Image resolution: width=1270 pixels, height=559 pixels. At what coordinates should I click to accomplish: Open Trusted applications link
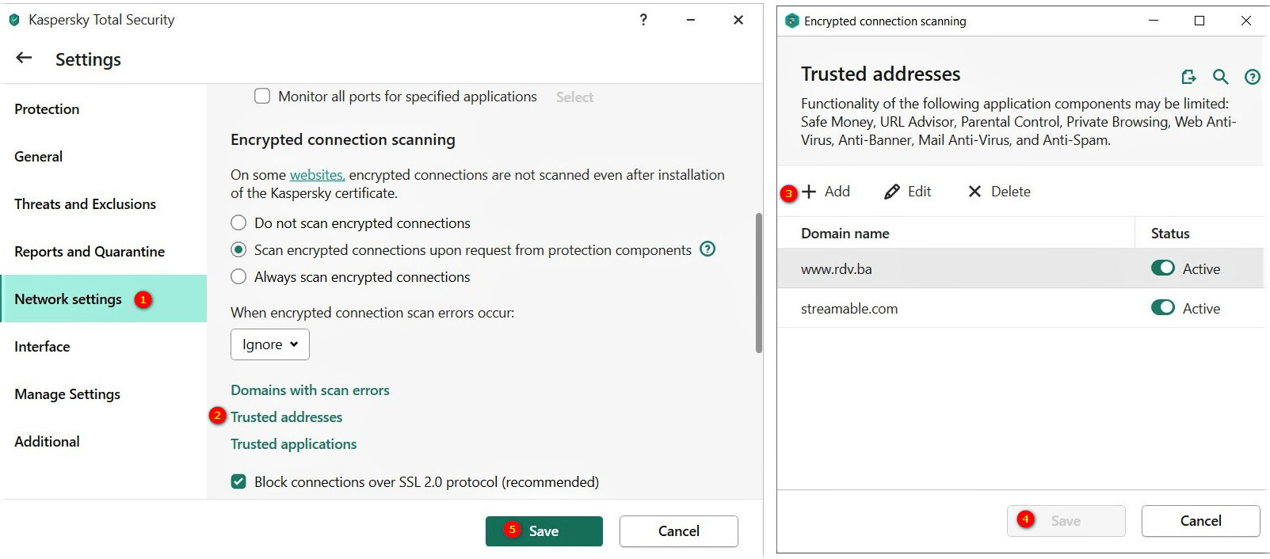pyautogui.click(x=293, y=444)
